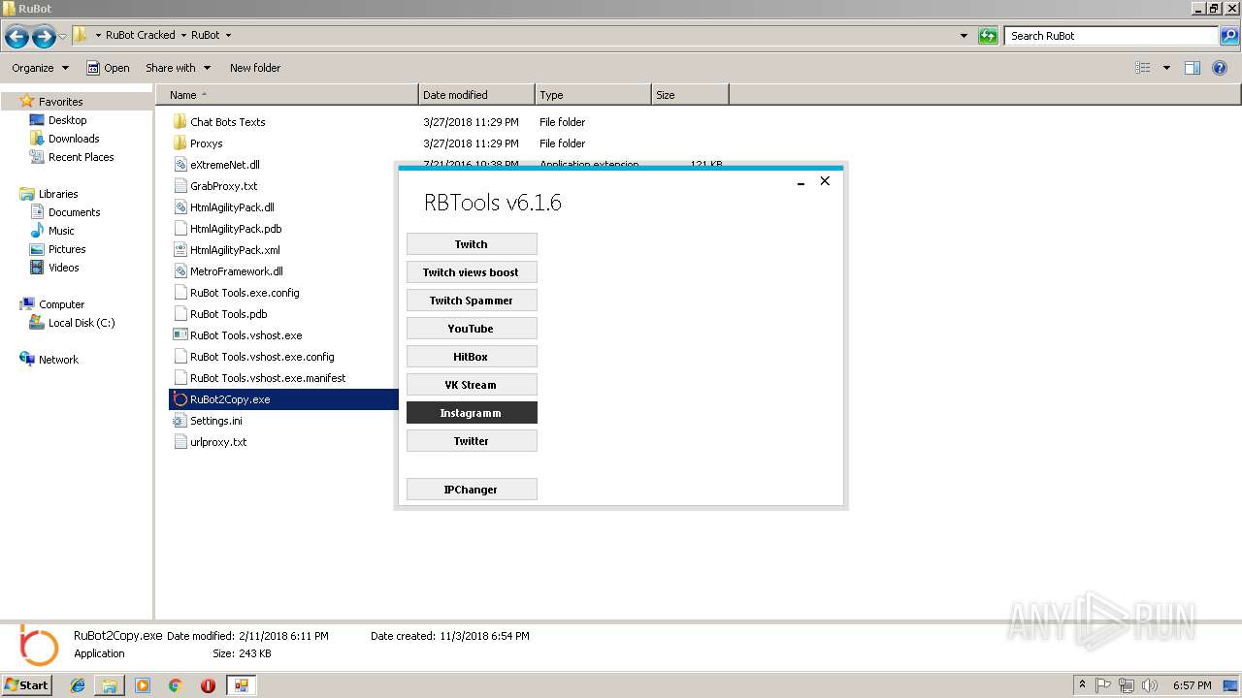Show hidden tray icons arrow
1242x698 pixels.
tap(1082, 685)
